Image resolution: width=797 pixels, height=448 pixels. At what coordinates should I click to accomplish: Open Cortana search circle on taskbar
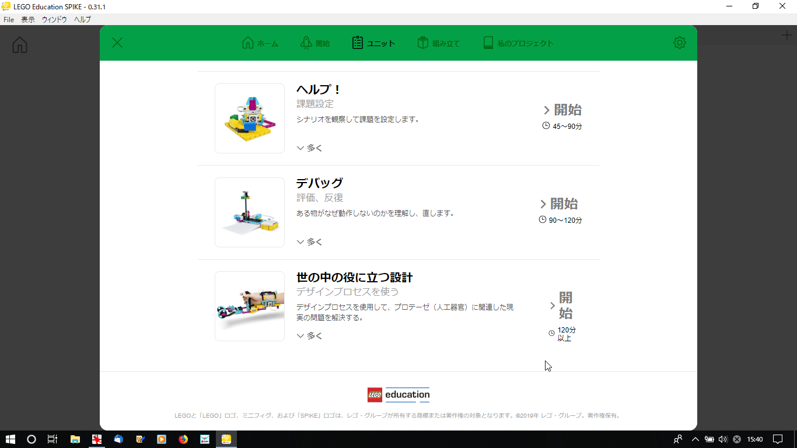32,439
